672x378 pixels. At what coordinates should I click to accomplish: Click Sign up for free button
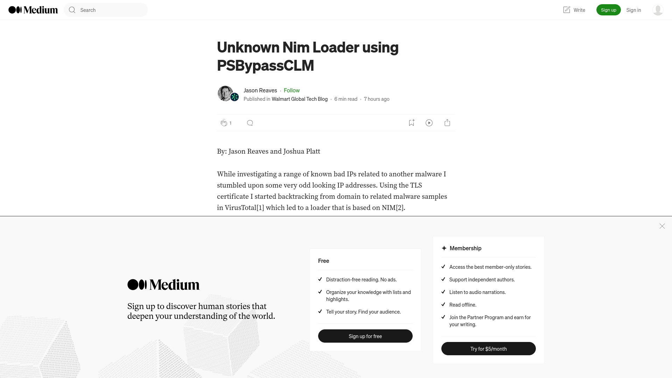(365, 336)
